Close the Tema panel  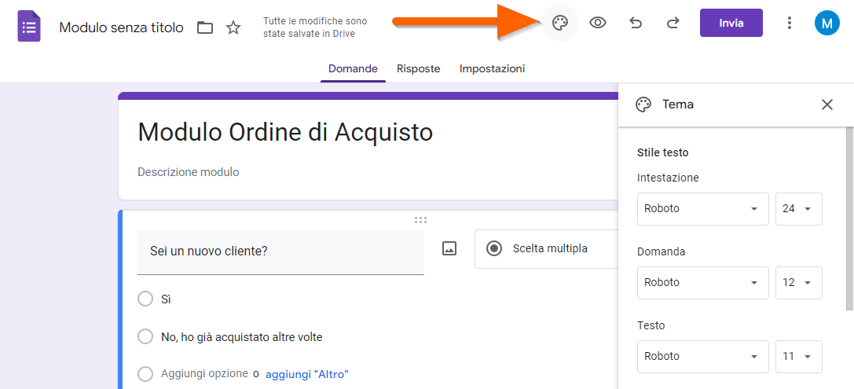pyautogui.click(x=827, y=105)
